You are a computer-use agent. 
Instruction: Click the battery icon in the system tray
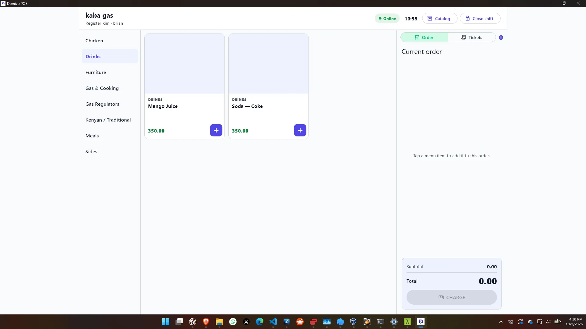point(558,322)
